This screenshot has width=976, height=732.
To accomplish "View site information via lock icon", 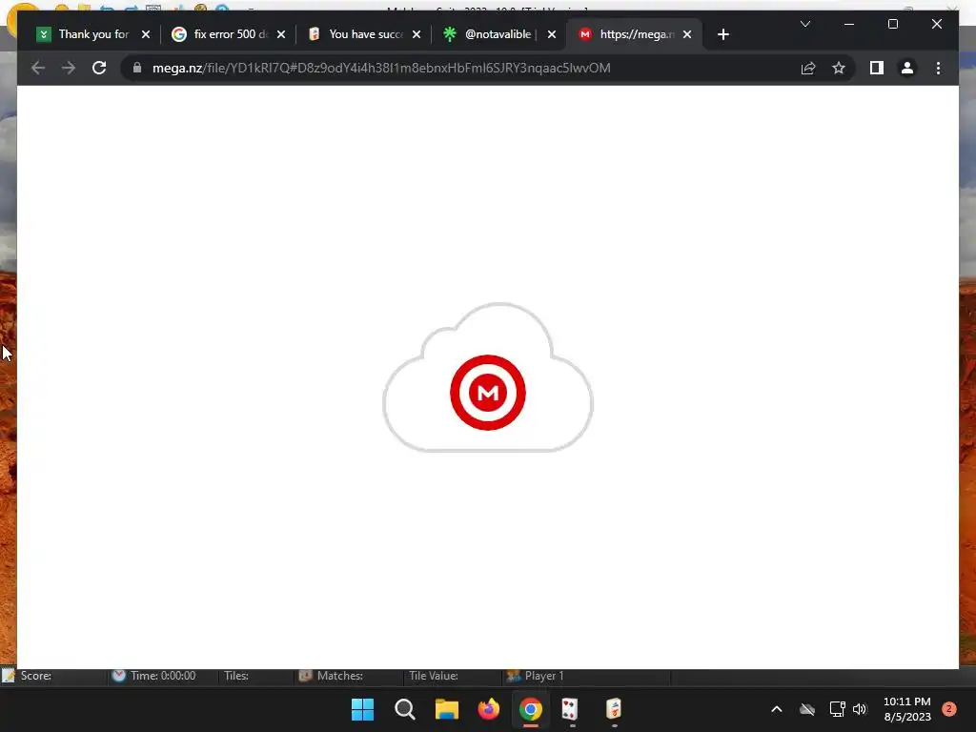I will pos(137,68).
